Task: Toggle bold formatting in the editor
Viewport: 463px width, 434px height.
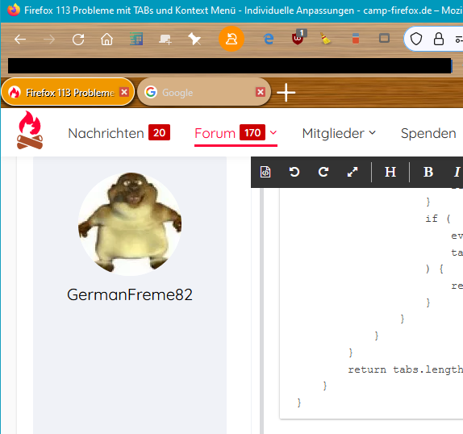Action: [428, 172]
